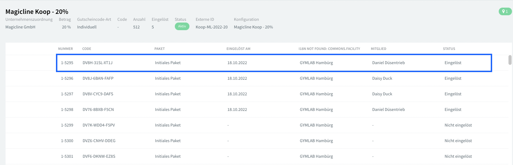
Task: Click date 18.10.2022 in row 1-5296
Action: pos(237,78)
